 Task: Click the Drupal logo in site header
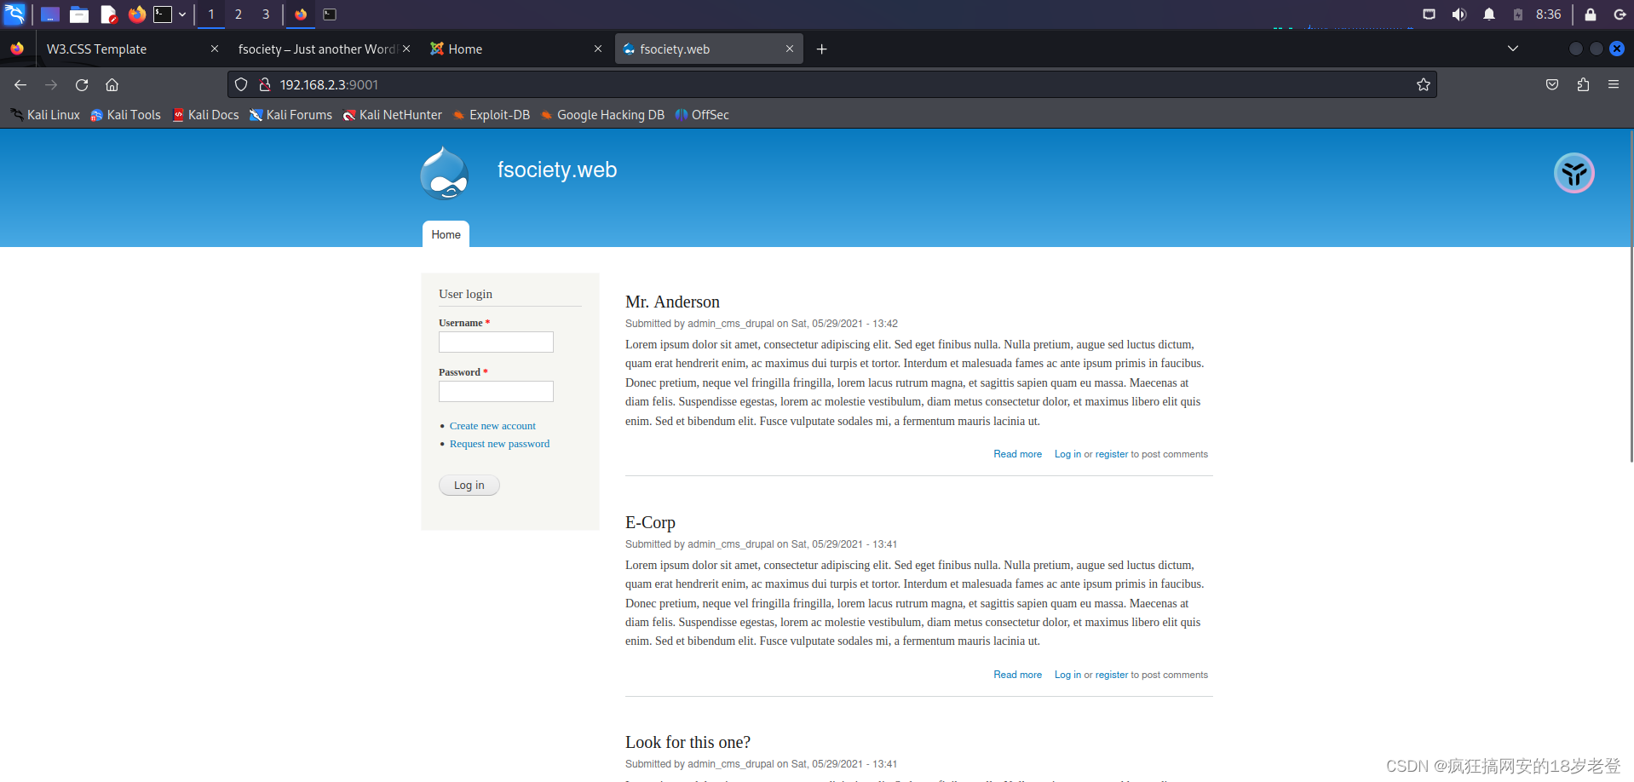[444, 173]
